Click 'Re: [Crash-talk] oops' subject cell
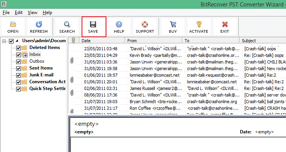The height and width of the screenshot is (152, 286). pos(264,55)
